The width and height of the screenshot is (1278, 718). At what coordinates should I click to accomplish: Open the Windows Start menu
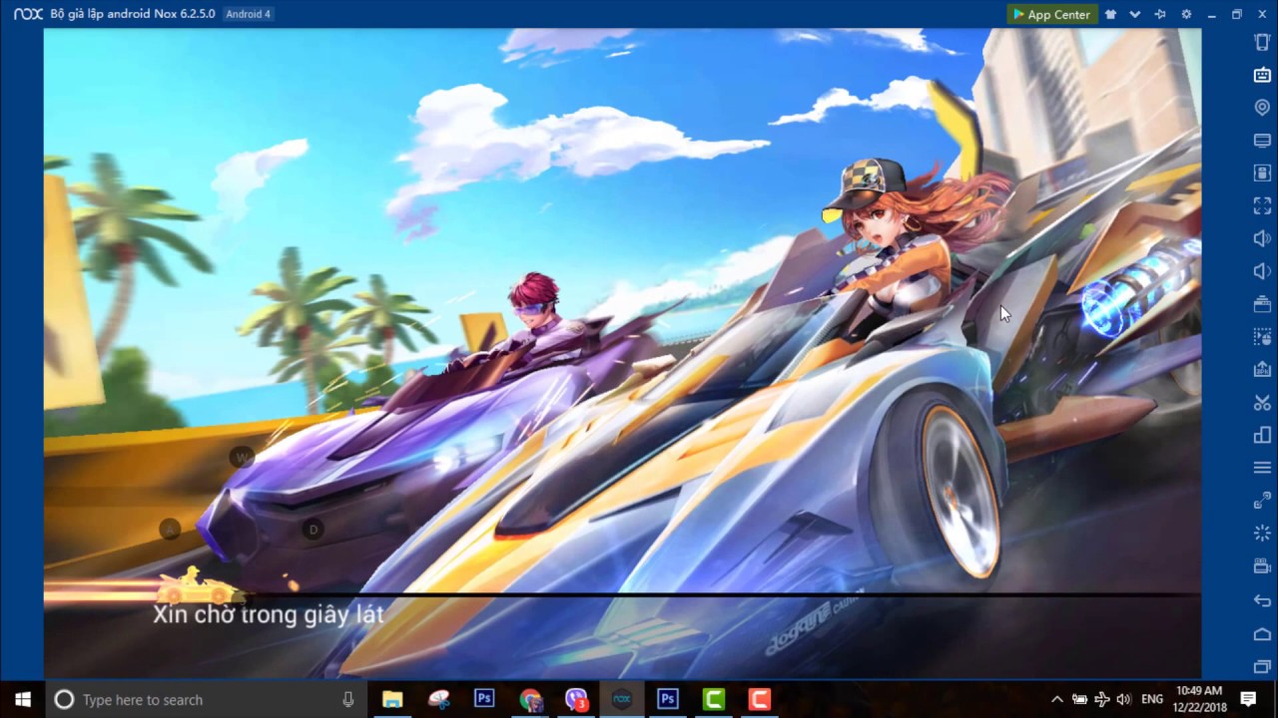(23, 699)
